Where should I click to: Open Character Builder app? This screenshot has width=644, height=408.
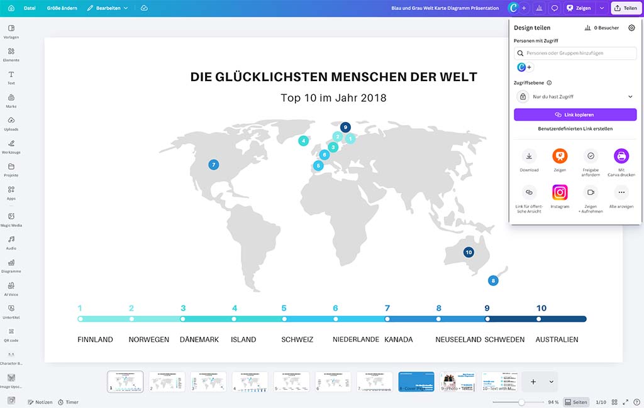pyautogui.click(x=11, y=358)
